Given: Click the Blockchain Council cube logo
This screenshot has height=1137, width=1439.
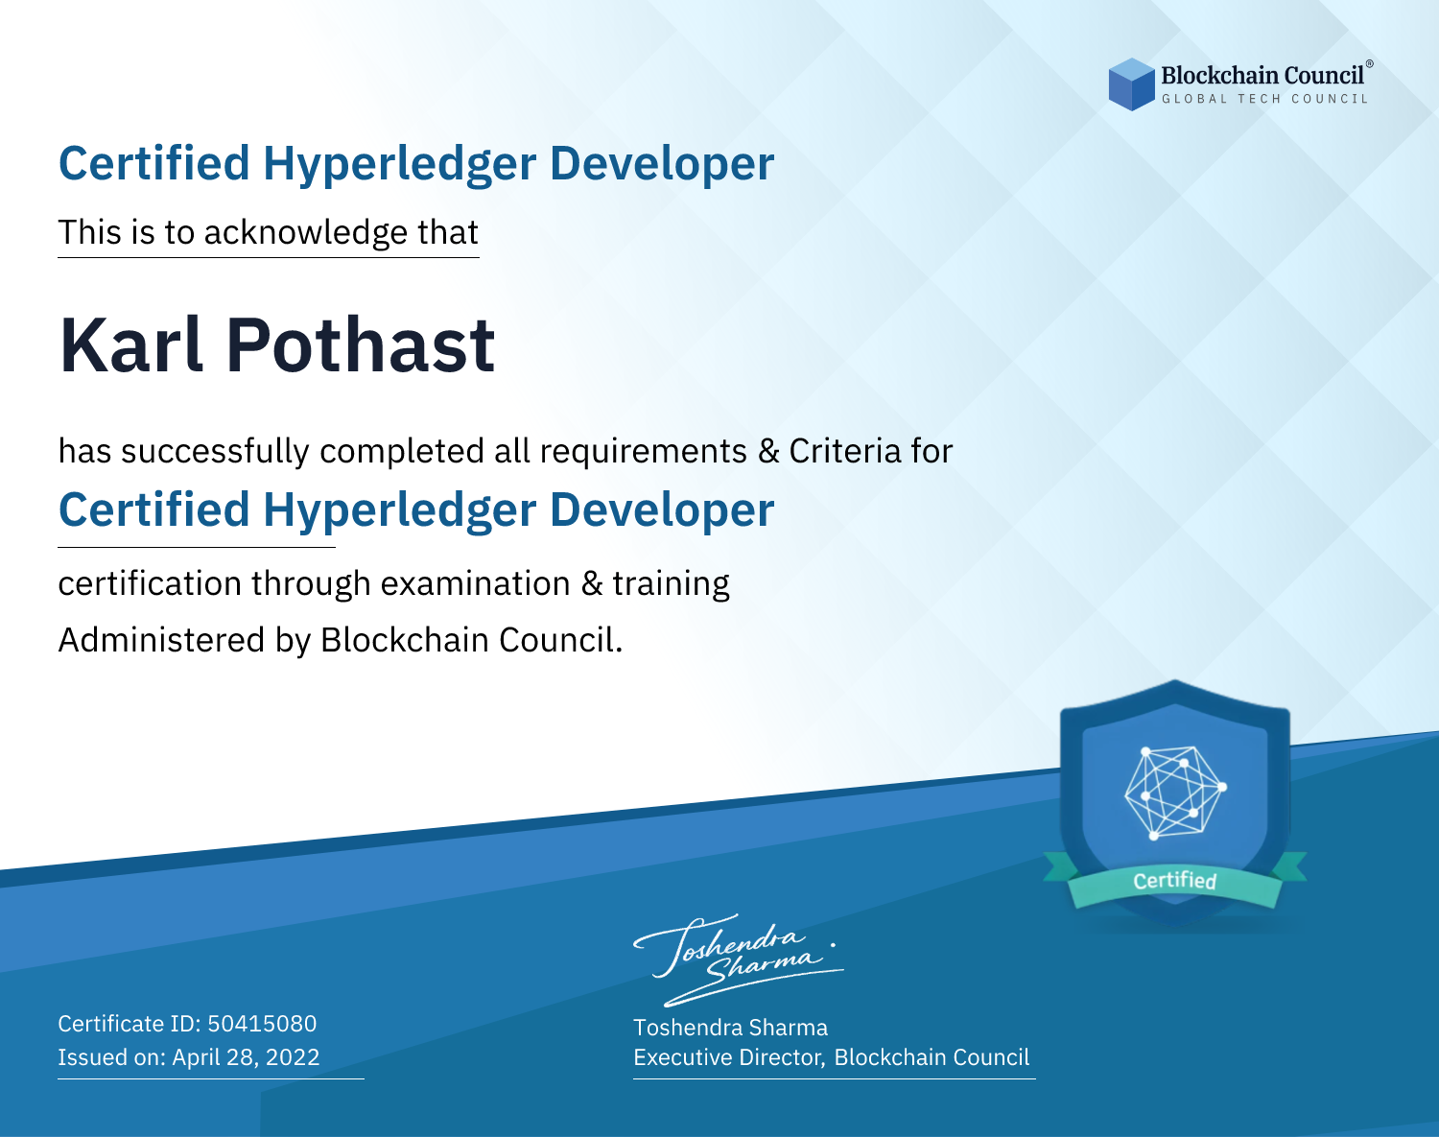Looking at the screenshot, I should (x=1132, y=84).
